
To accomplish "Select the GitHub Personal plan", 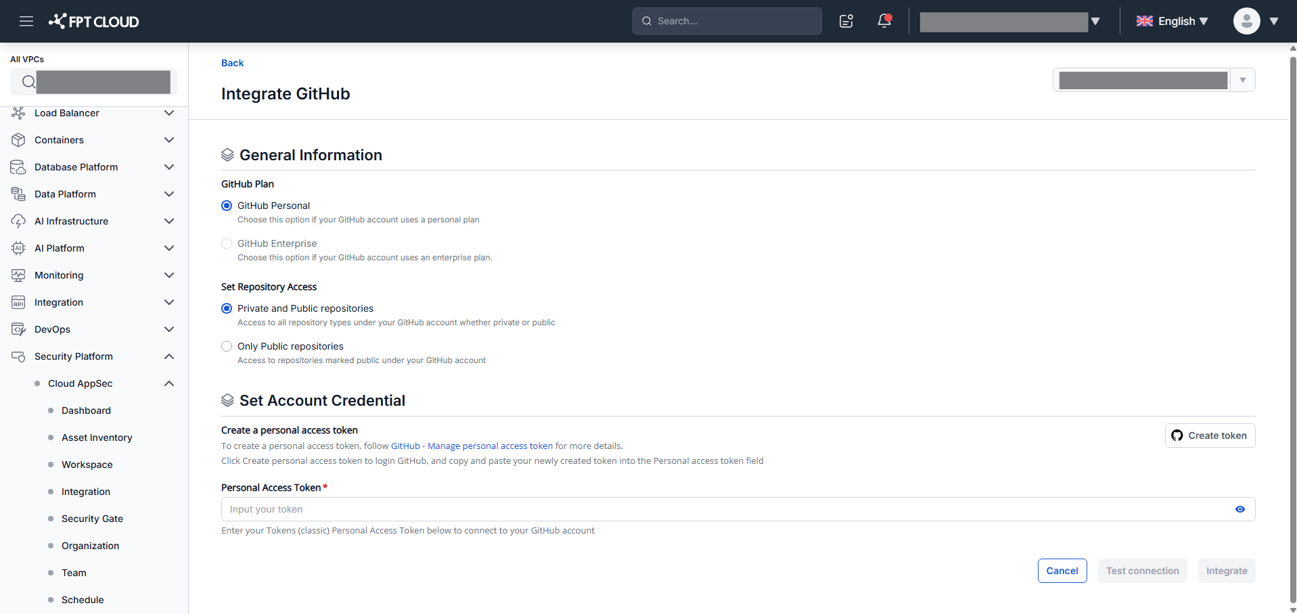I will (227, 206).
